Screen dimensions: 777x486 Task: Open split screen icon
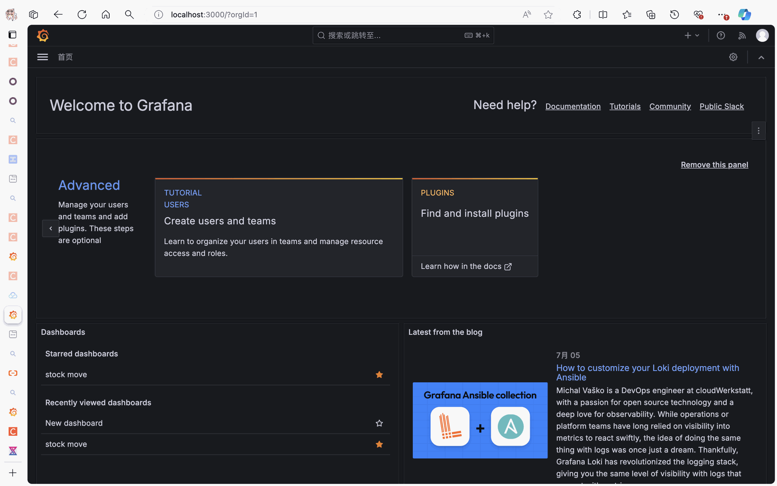[x=603, y=15]
